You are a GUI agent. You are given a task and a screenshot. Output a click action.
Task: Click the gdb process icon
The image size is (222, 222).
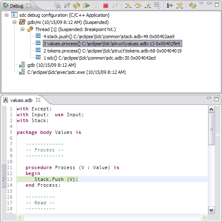click(22, 65)
